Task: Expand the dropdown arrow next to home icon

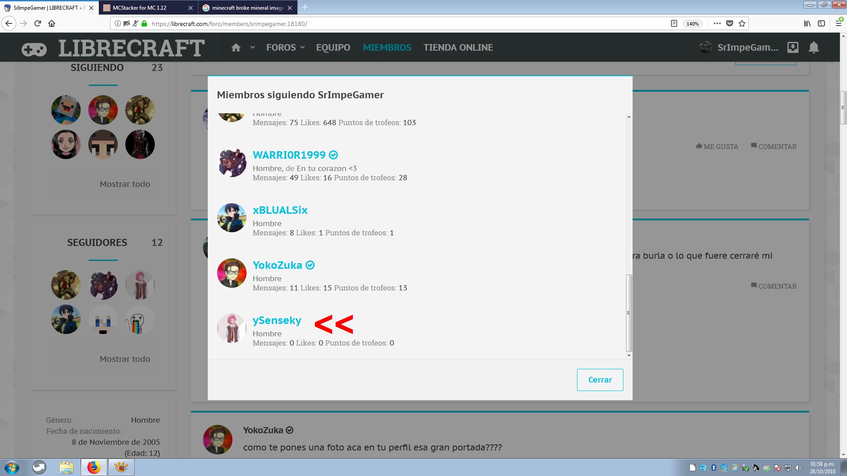Action: pos(252,47)
